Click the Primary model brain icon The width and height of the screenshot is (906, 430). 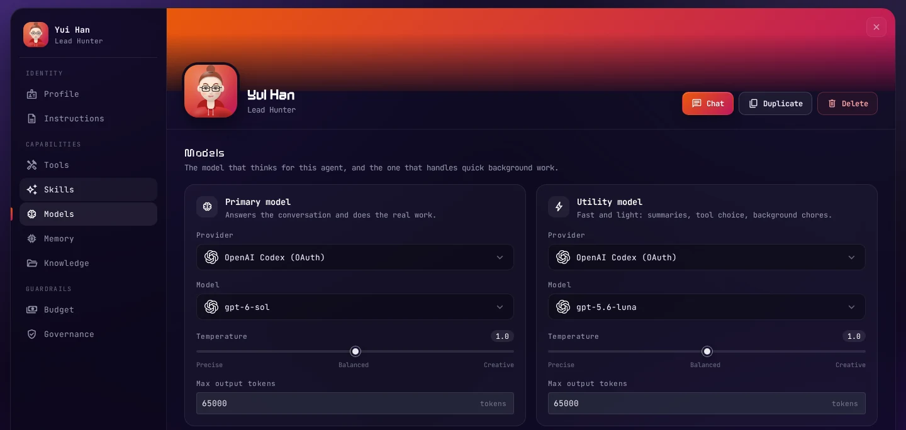coord(207,207)
